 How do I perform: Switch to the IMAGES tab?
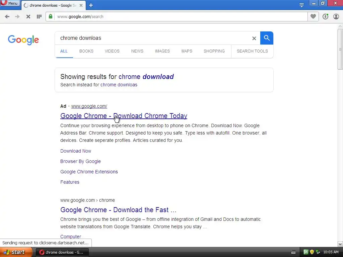[x=162, y=51]
